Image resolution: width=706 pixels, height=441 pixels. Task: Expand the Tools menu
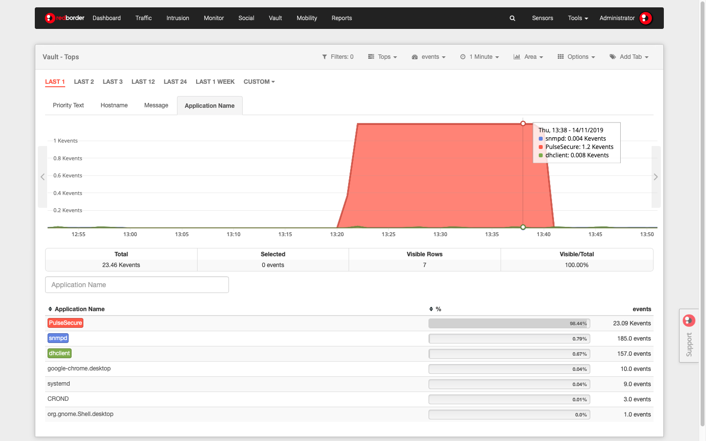(x=578, y=18)
